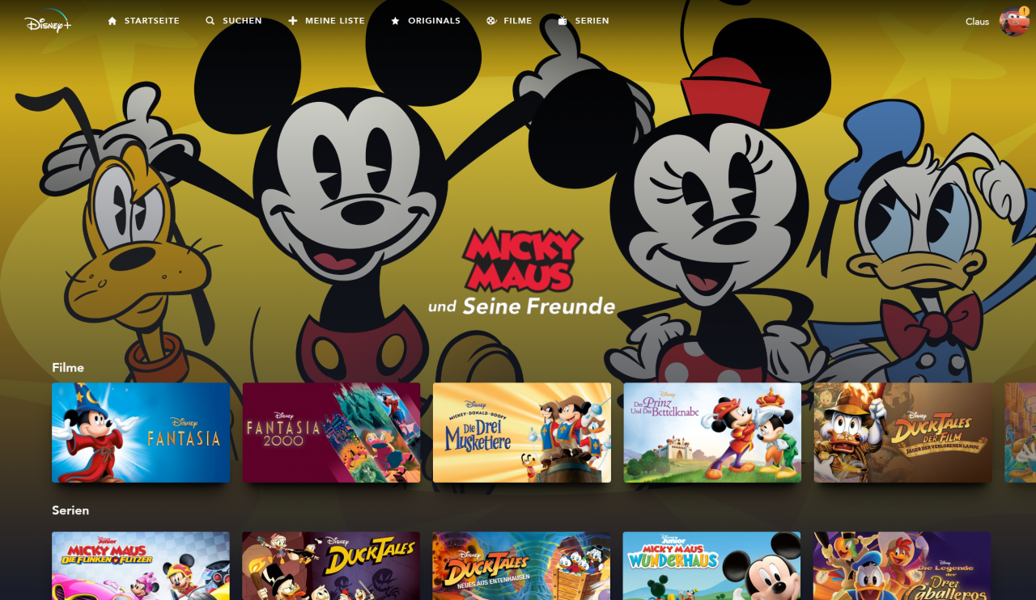1036x600 pixels.
Task: Click the Filme row heading
Action: pyautogui.click(x=68, y=367)
